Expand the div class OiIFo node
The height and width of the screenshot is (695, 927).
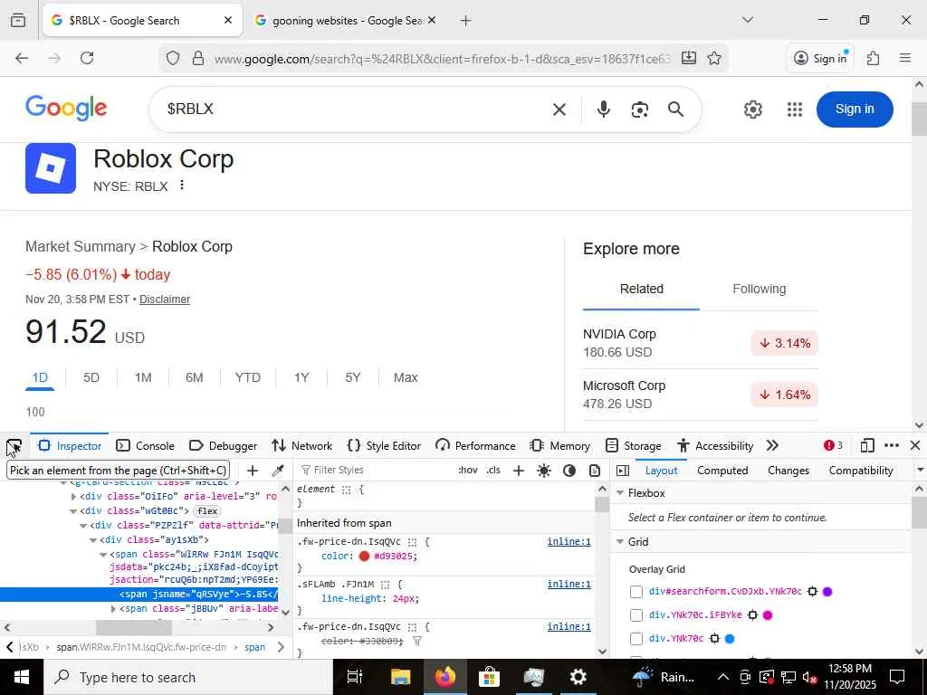coord(73,497)
